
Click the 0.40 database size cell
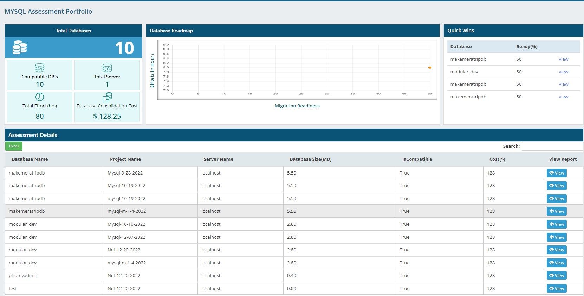339,275
